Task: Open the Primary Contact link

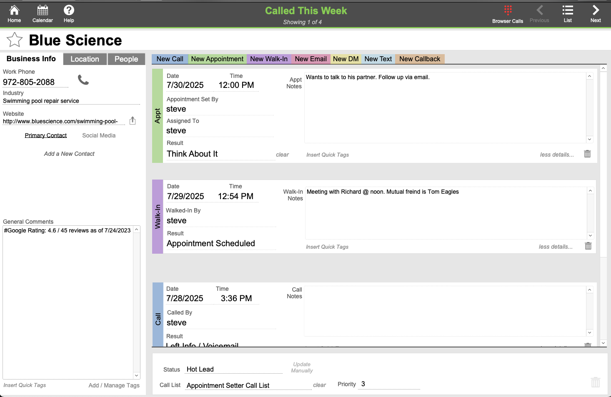Action: (x=46, y=135)
